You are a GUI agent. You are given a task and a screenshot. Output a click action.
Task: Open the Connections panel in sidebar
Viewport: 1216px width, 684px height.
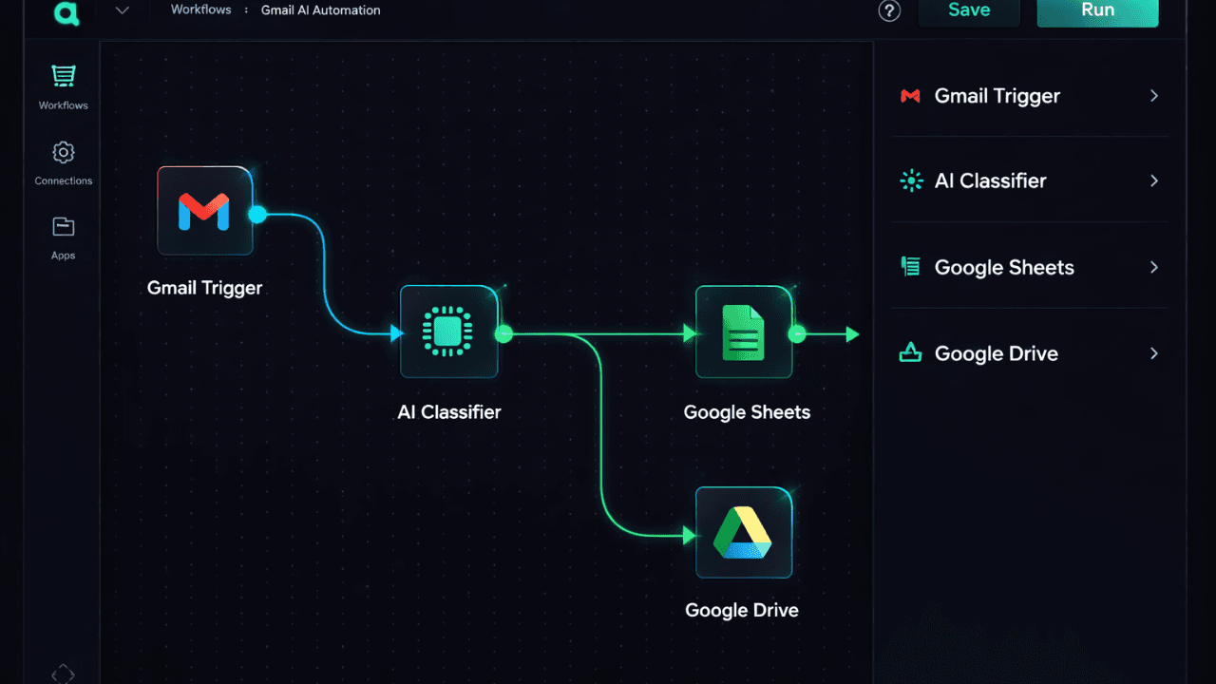point(63,161)
